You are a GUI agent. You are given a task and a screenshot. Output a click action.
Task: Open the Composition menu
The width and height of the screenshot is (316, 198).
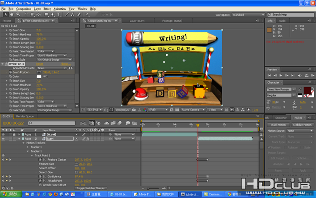tap(24, 9)
